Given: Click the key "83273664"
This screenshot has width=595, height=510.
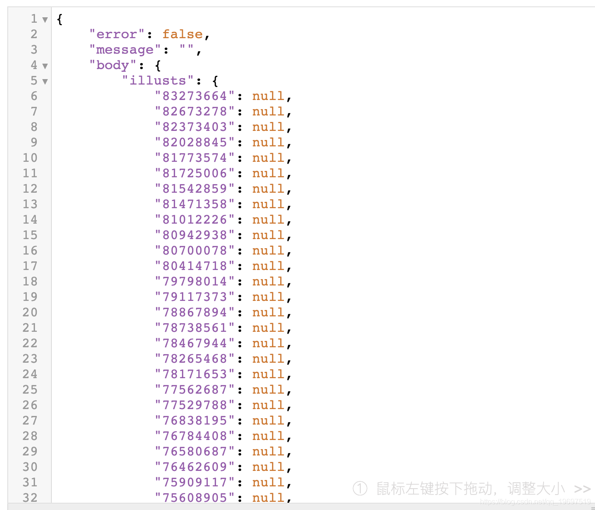Looking at the screenshot, I should click(195, 96).
